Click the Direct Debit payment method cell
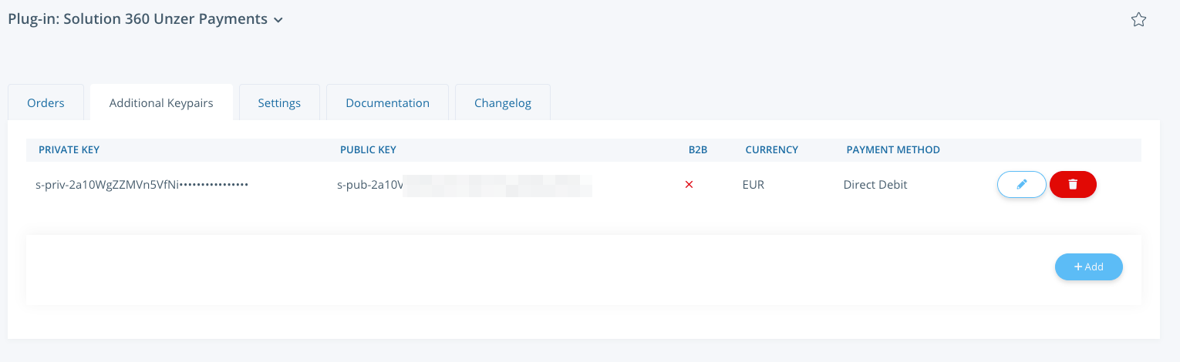This screenshot has width=1180, height=362. (875, 185)
